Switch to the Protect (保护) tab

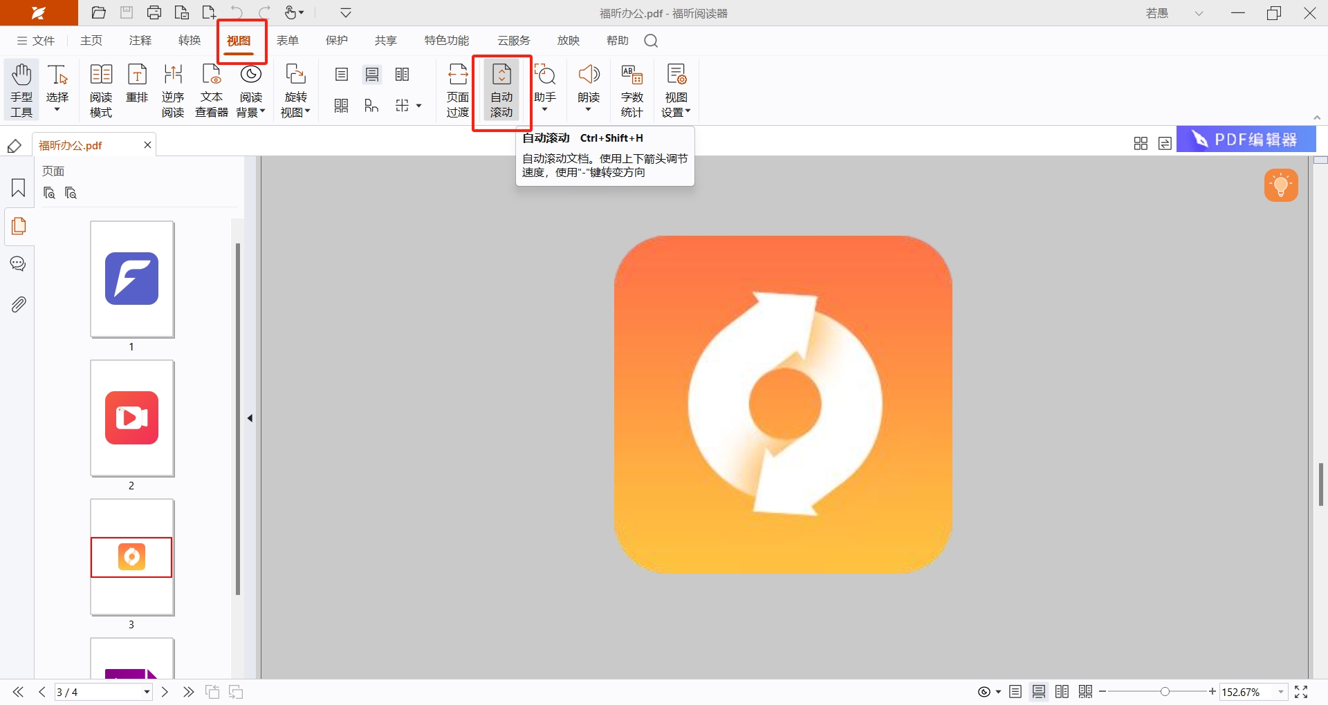337,41
